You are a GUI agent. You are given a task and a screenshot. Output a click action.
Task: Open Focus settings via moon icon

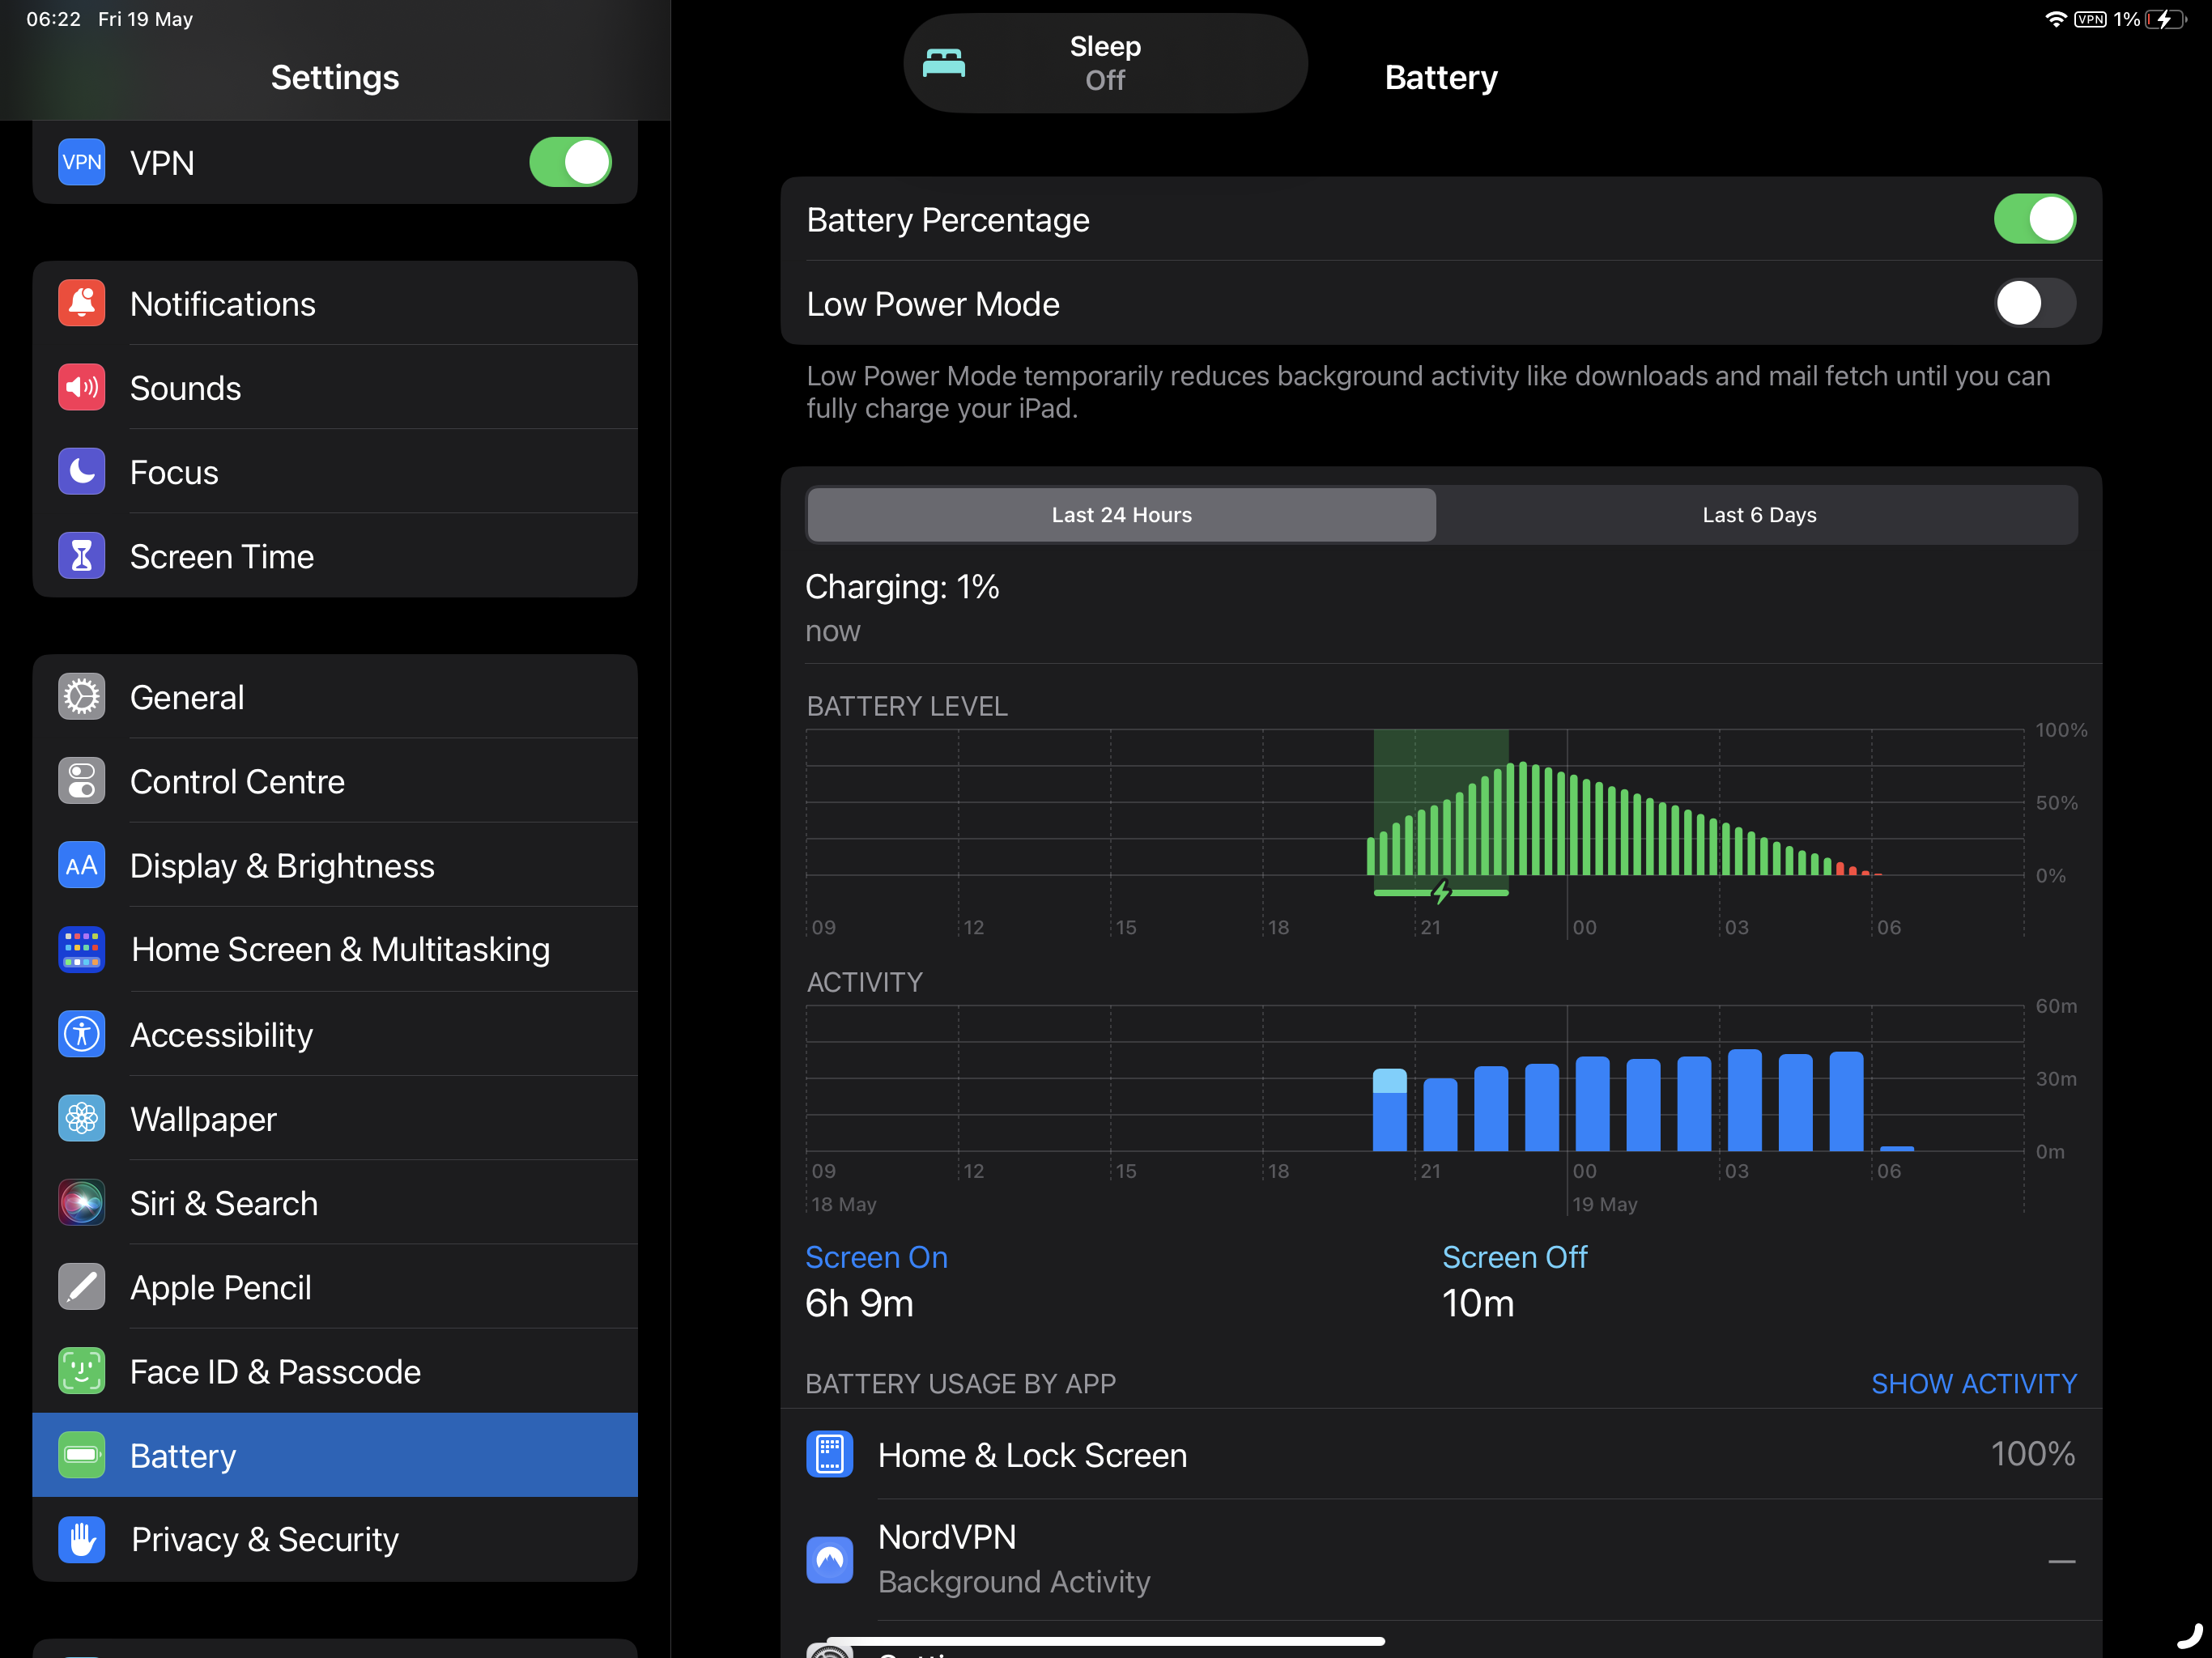(81, 472)
